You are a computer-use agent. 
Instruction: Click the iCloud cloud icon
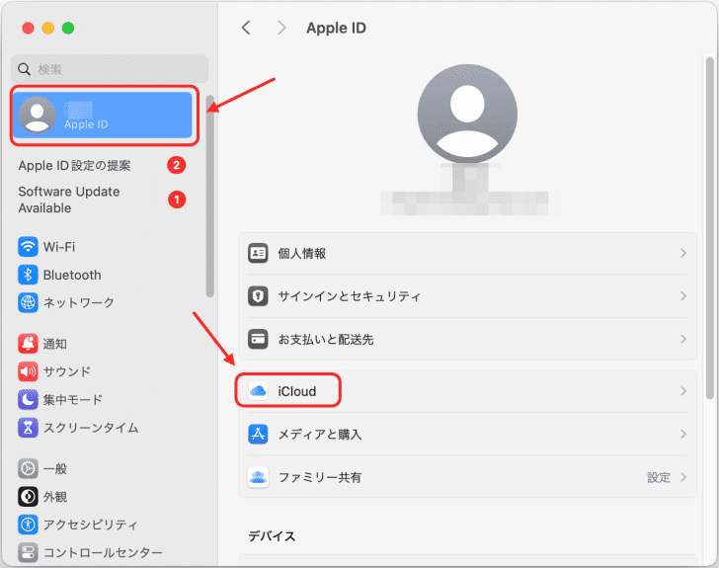(259, 391)
